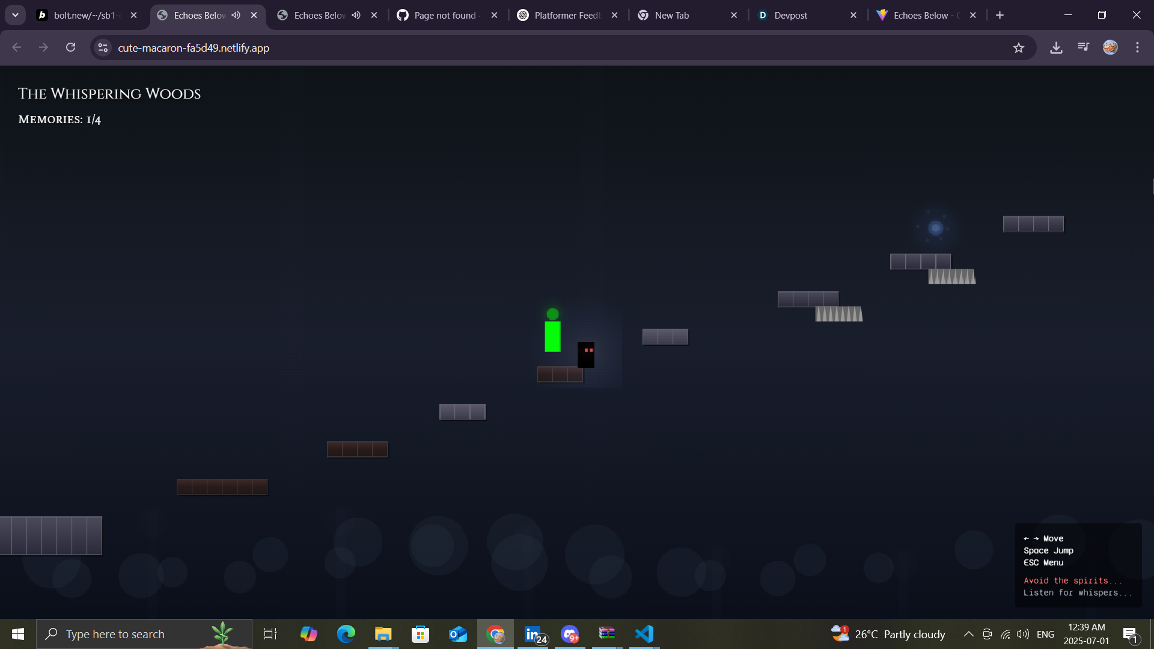Viewport: 1154px width, 649px height.
Task: Expand the tab search dropdown
Action: [15, 15]
